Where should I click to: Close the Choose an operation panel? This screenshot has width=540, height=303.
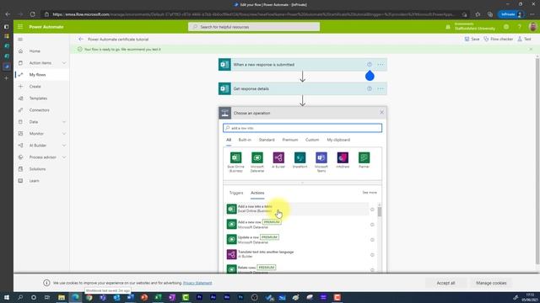[381, 112]
